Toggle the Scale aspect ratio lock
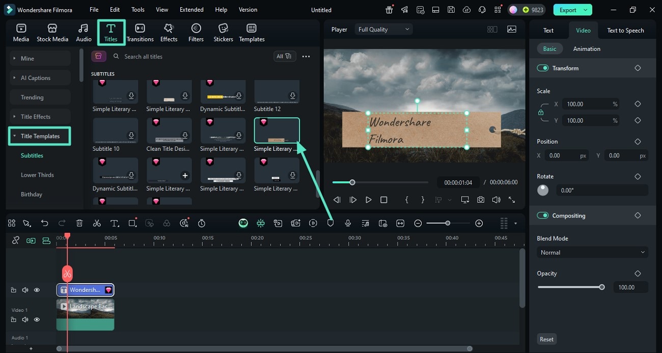Image resolution: width=662 pixels, height=353 pixels. (541, 113)
